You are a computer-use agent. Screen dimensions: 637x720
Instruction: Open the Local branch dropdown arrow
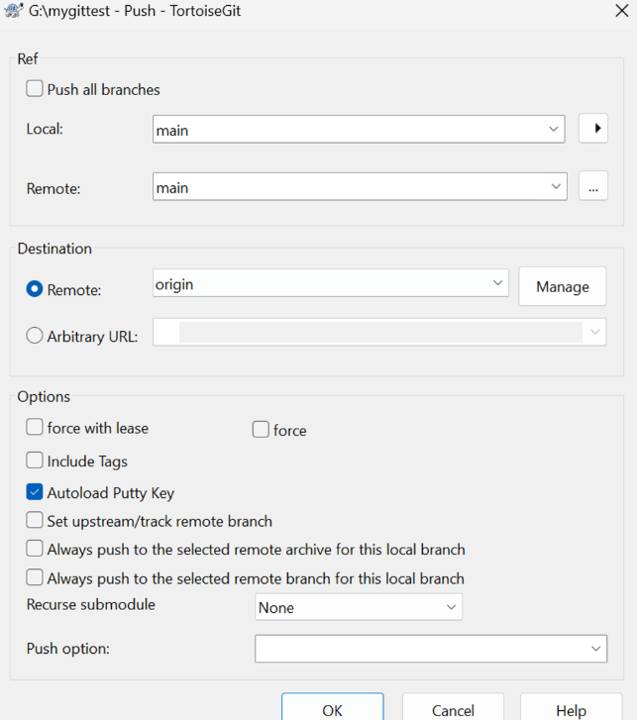[x=553, y=129]
